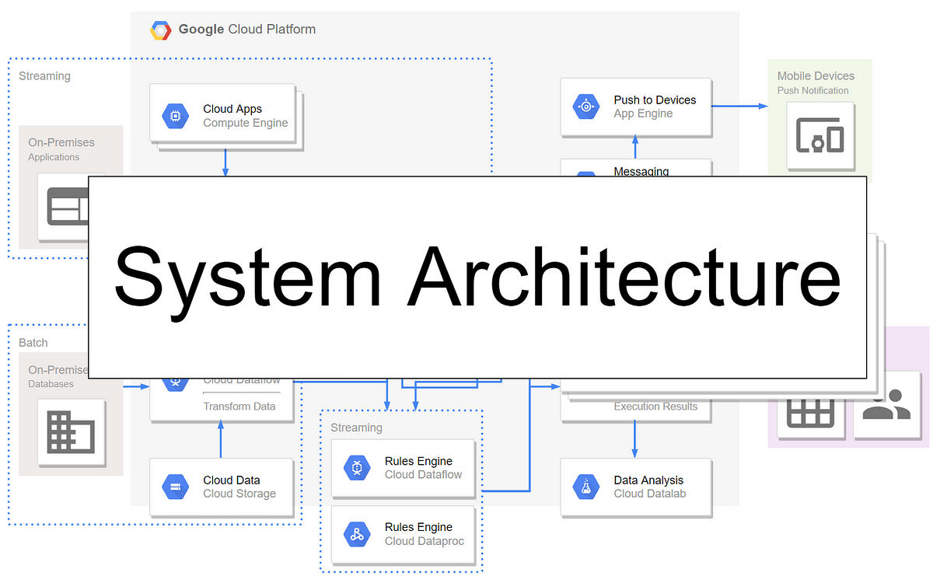Image resolution: width=933 pixels, height=576 pixels.
Task: Click the Cloud Data label
Action: coord(232,480)
